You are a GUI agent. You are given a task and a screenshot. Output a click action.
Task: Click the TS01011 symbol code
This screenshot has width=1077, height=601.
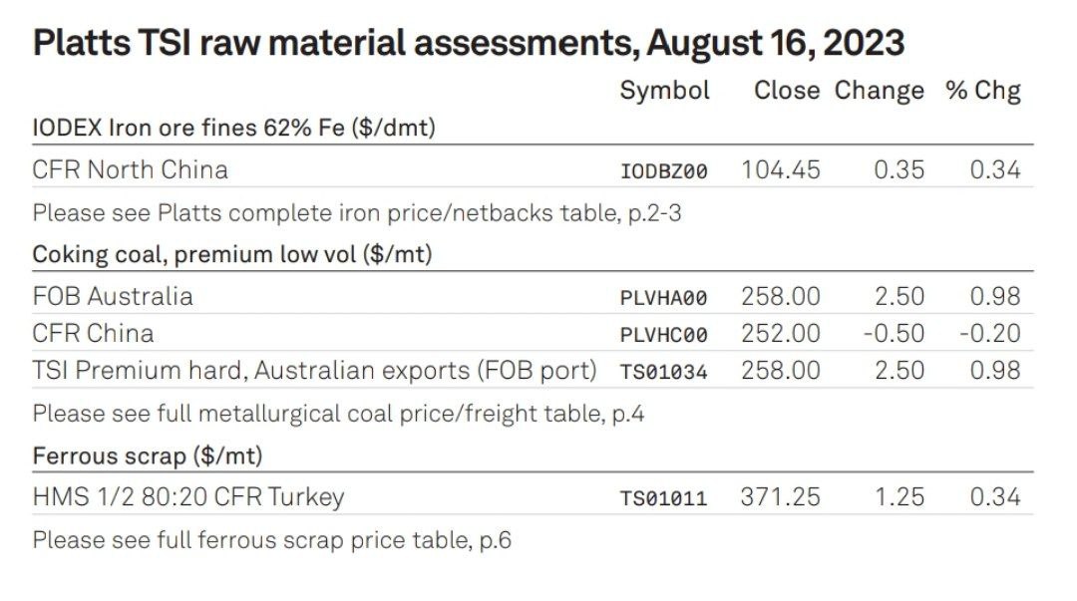(x=663, y=497)
